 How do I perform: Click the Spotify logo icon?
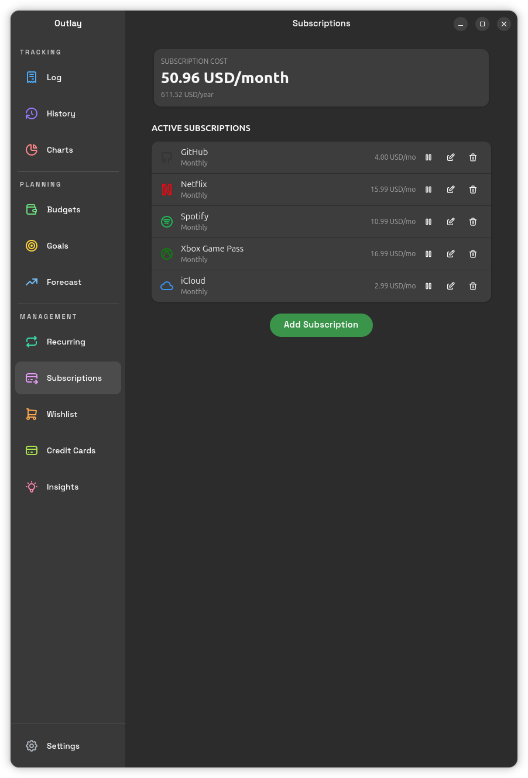click(x=167, y=222)
